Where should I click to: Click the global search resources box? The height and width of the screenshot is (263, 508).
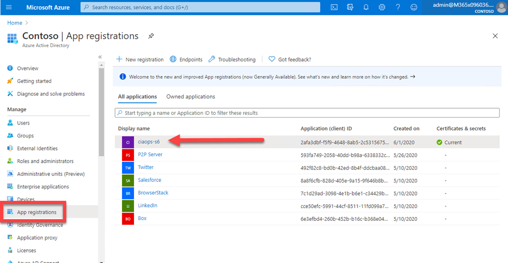tap(202, 7)
